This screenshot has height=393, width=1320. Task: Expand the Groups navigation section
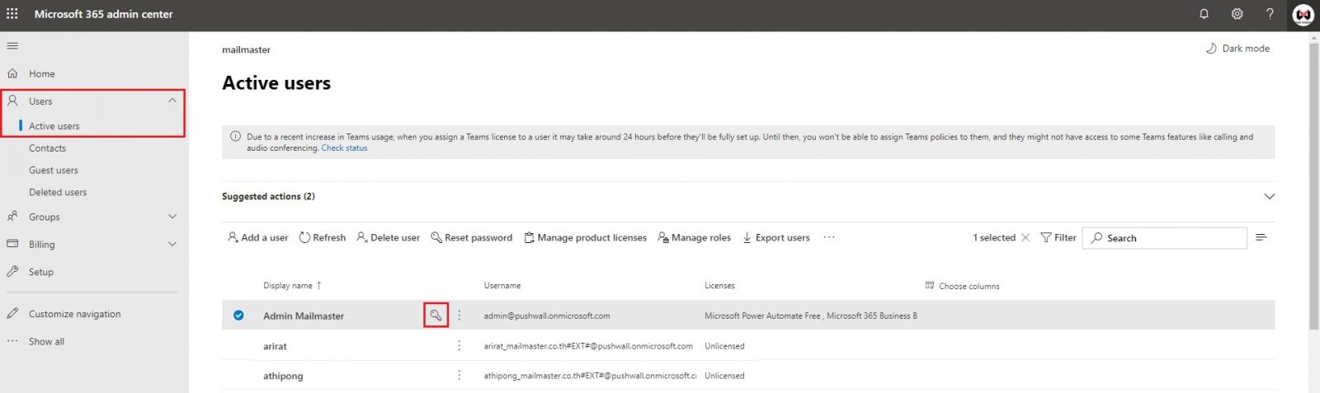point(172,217)
